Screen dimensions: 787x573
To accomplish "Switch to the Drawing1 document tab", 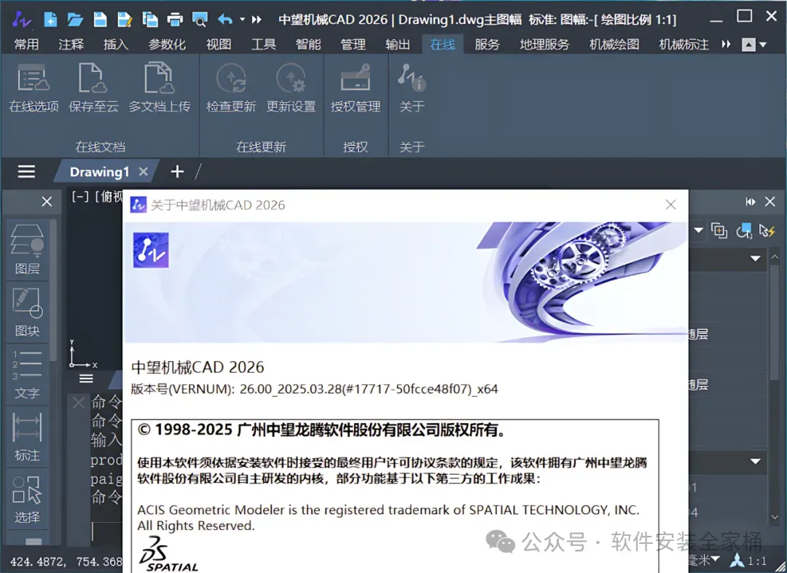I will [x=99, y=172].
